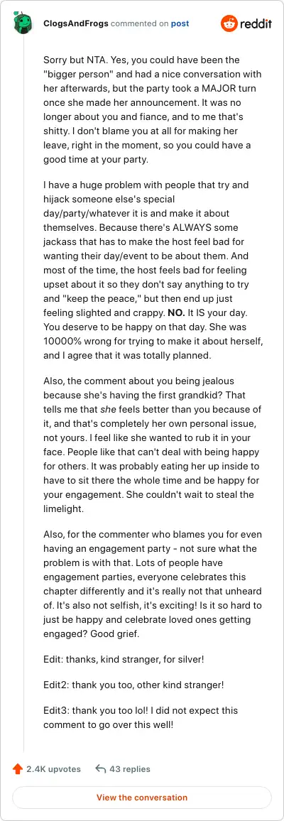Click the curved reply arrow icon
The image size is (284, 821).
101,769
